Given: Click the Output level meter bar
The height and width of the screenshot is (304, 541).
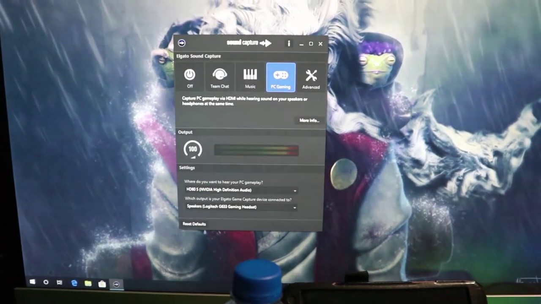Looking at the screenshot, I should (x=257, y=150).
